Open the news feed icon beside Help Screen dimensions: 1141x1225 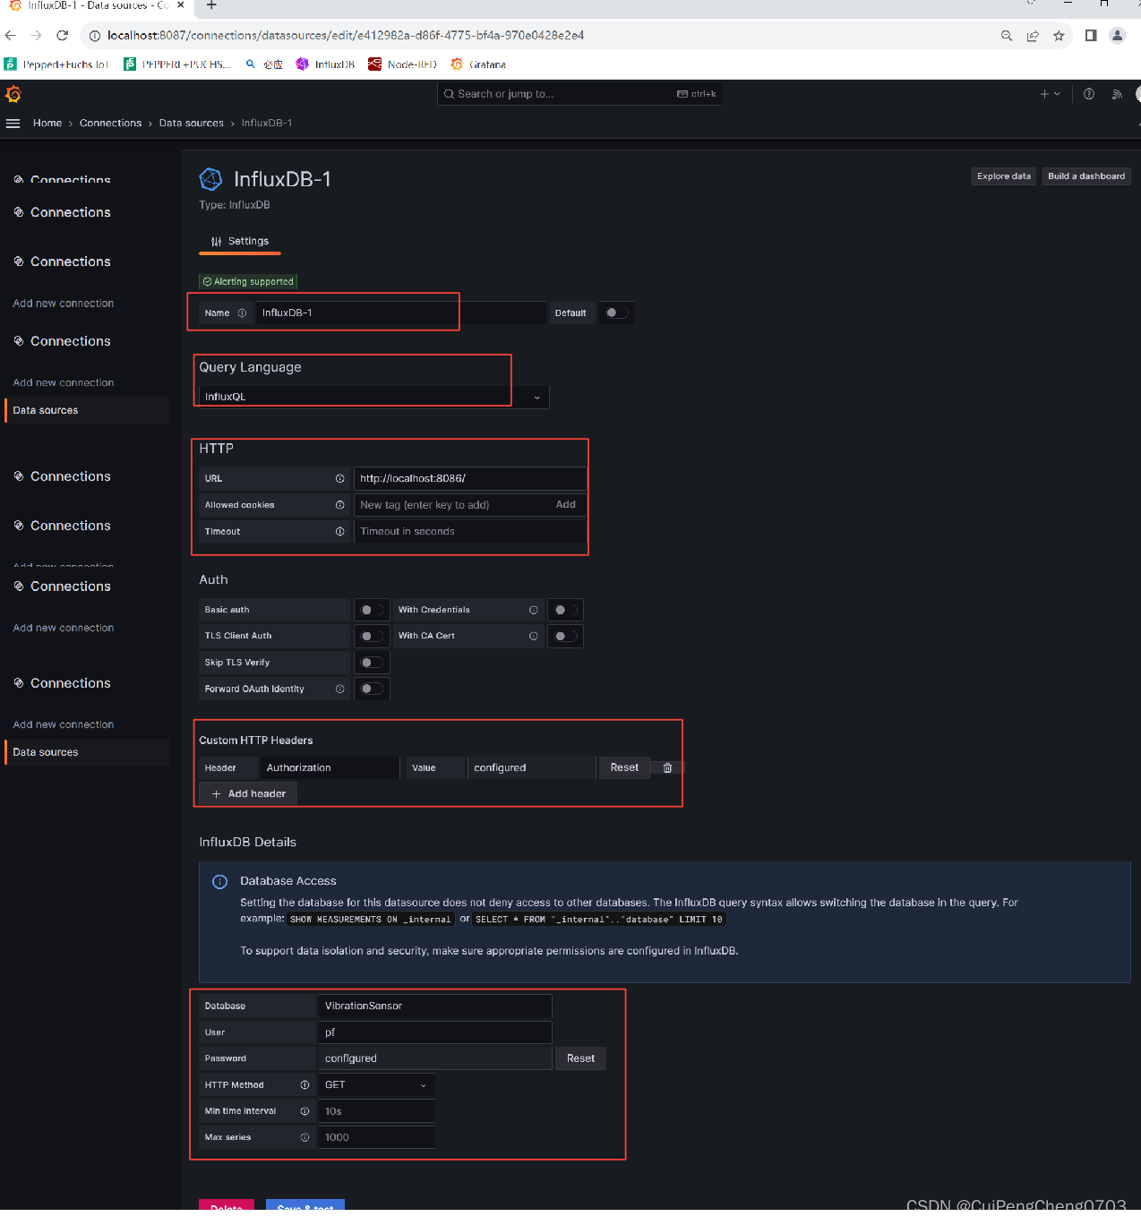click(1117, 93)
